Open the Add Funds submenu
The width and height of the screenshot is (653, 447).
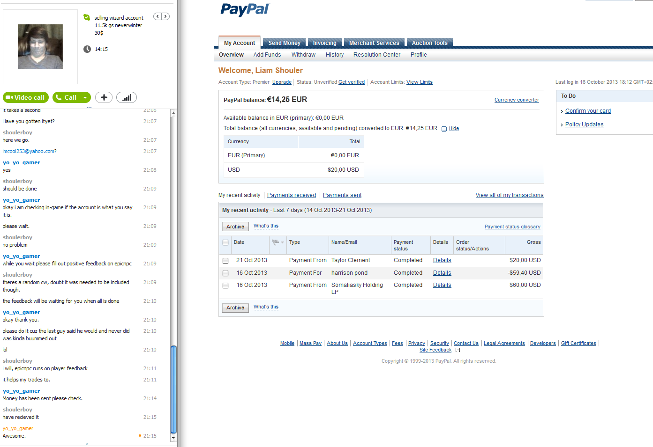[x=267, y=55]
